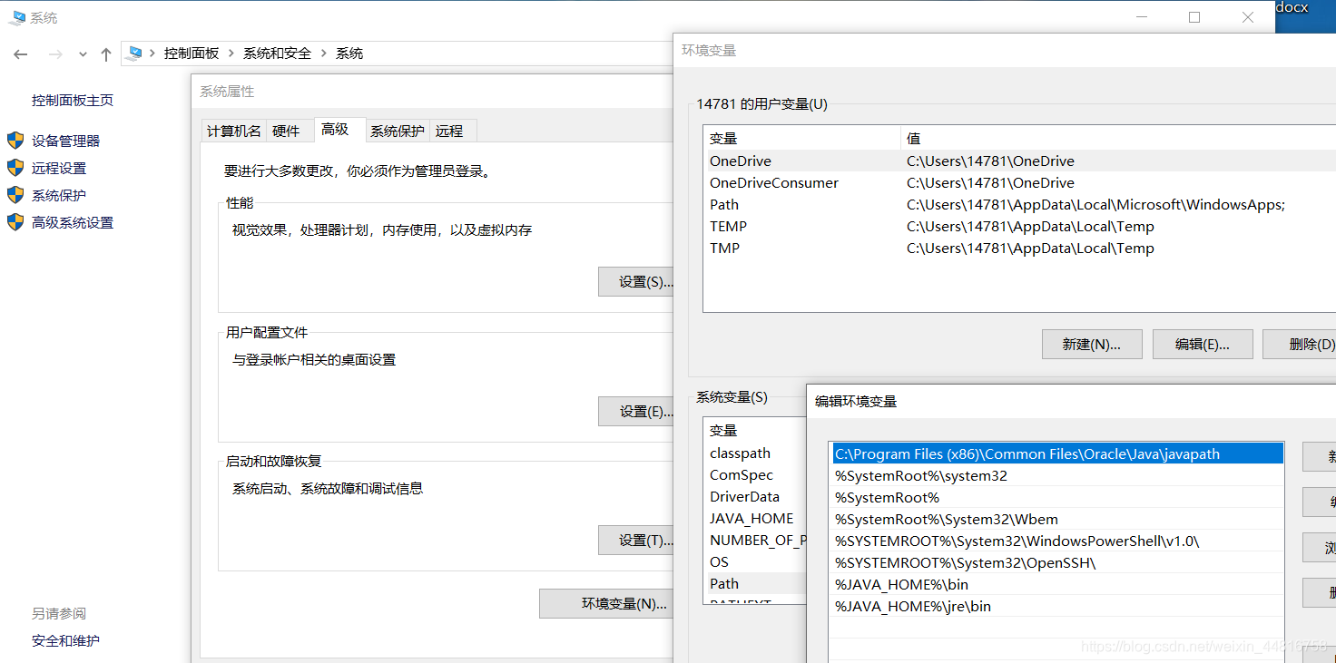Select OneDriveConsumer user variable row
The height and width of the screenshot is (663, 1336).
(x=1020, y=183)
